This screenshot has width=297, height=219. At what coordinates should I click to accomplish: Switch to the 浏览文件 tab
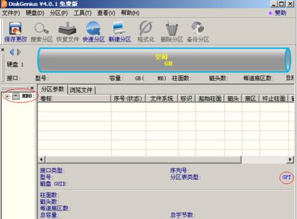tap(81, 90)
